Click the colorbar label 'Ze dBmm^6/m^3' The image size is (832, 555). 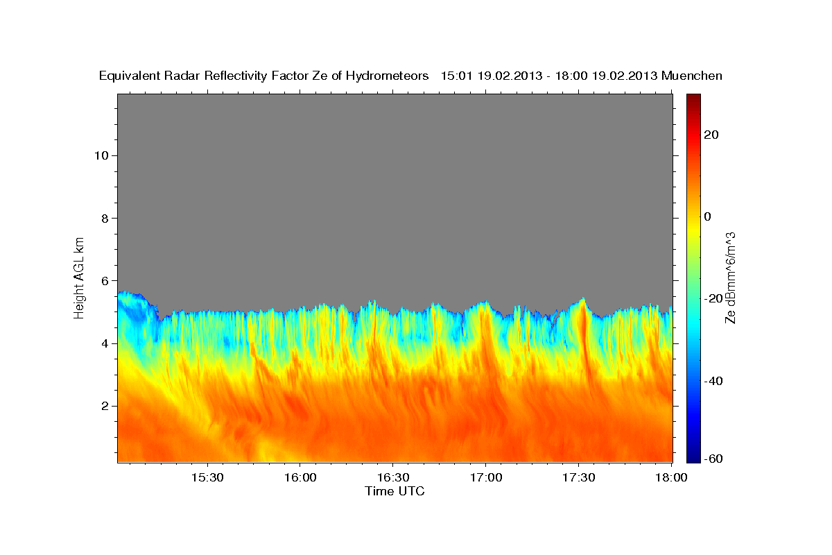coord(730,277)
